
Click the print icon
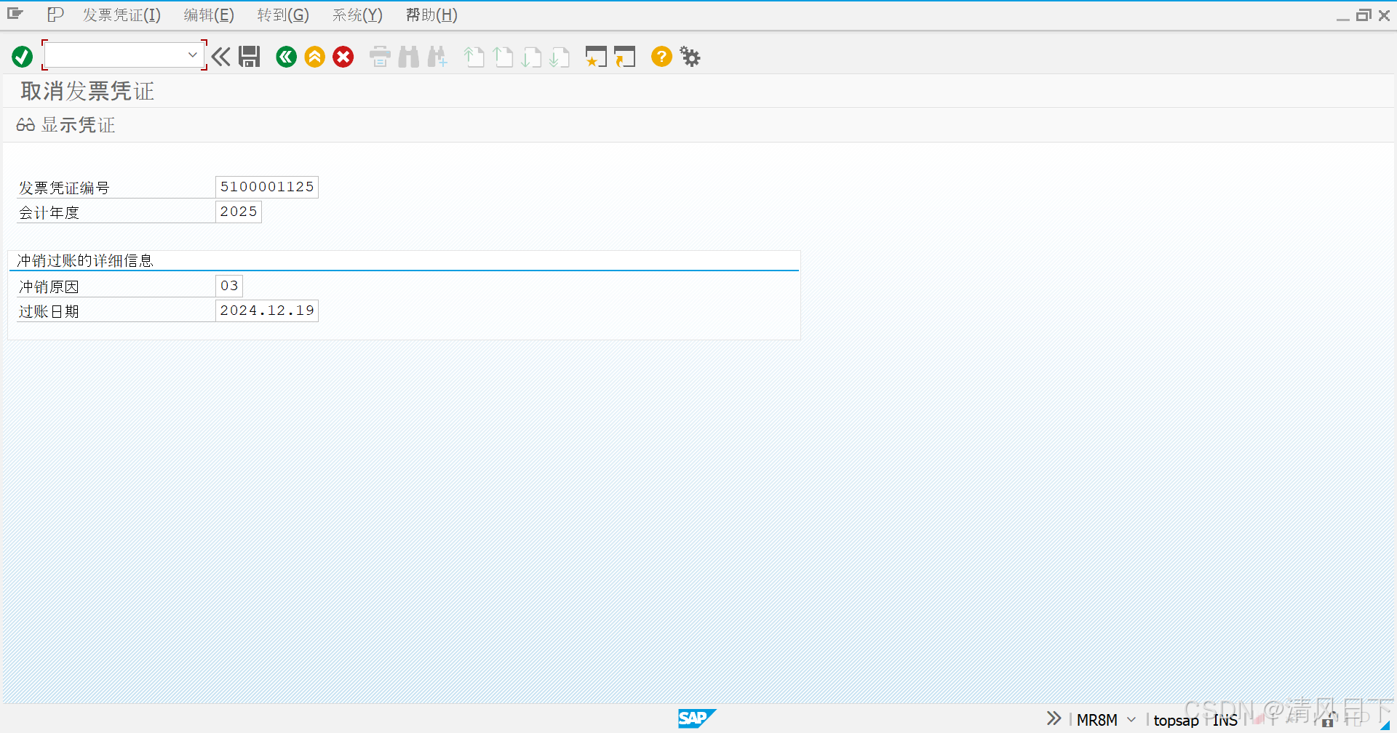tap(379, 56)
